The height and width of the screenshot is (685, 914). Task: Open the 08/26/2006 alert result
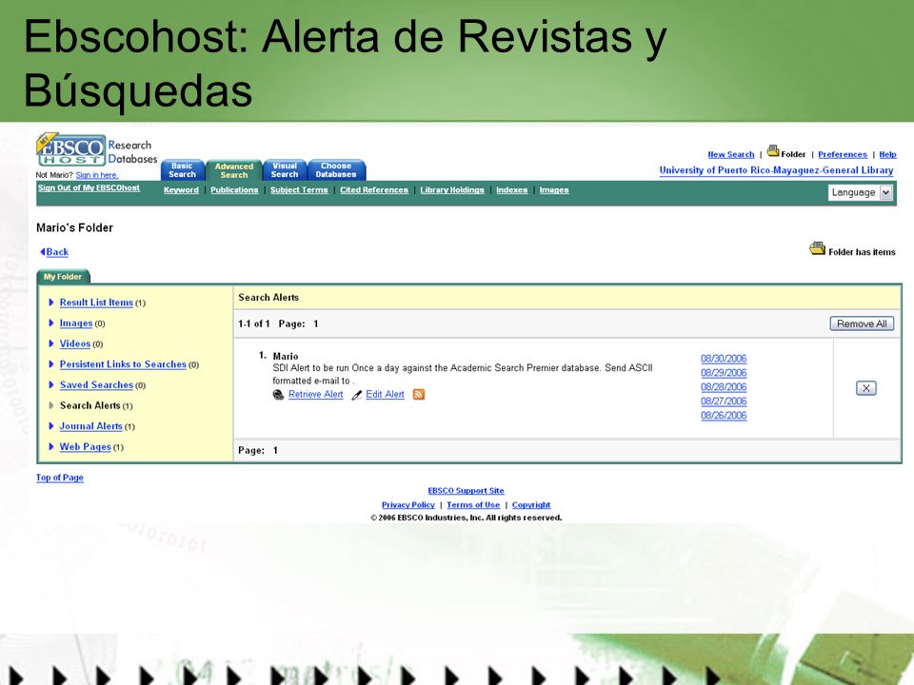724,416
